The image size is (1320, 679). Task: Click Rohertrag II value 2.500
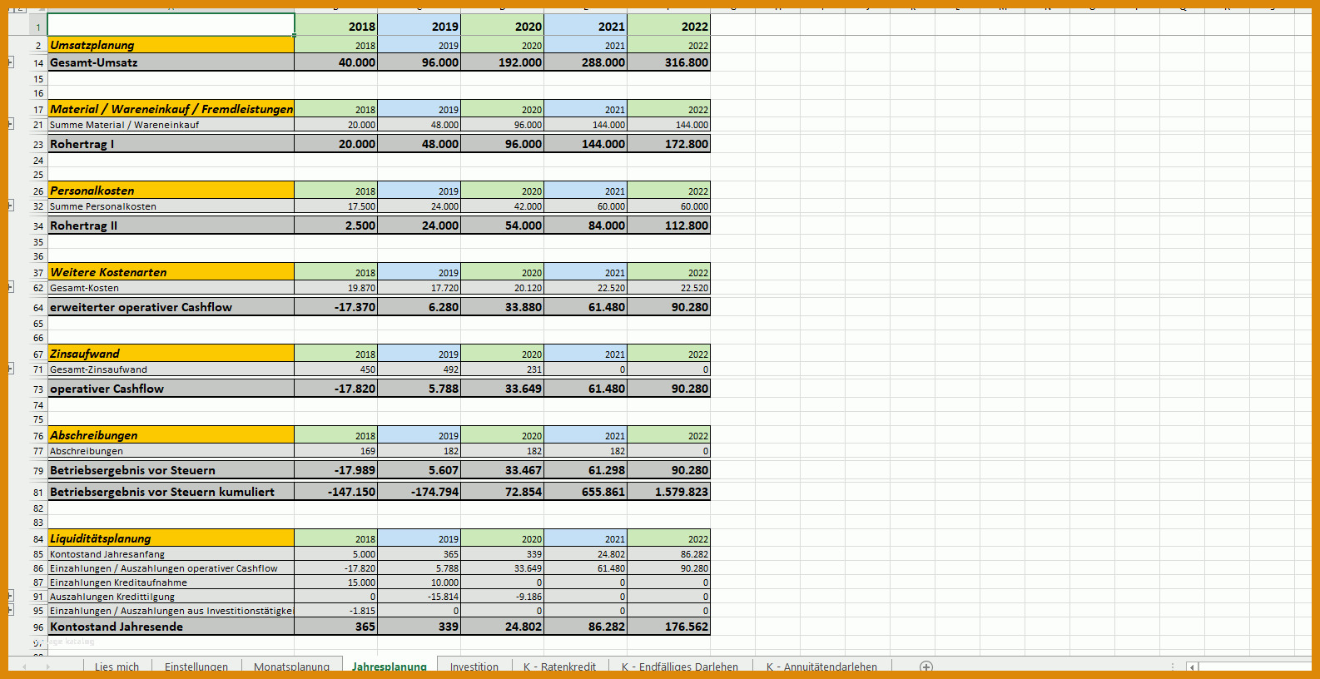click(336, 226)
